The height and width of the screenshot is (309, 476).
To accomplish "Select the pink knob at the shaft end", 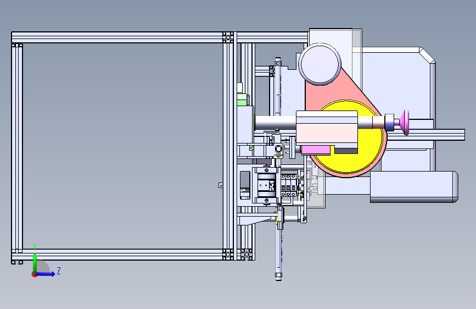I will pyautogui.click(x=405, y=123).
